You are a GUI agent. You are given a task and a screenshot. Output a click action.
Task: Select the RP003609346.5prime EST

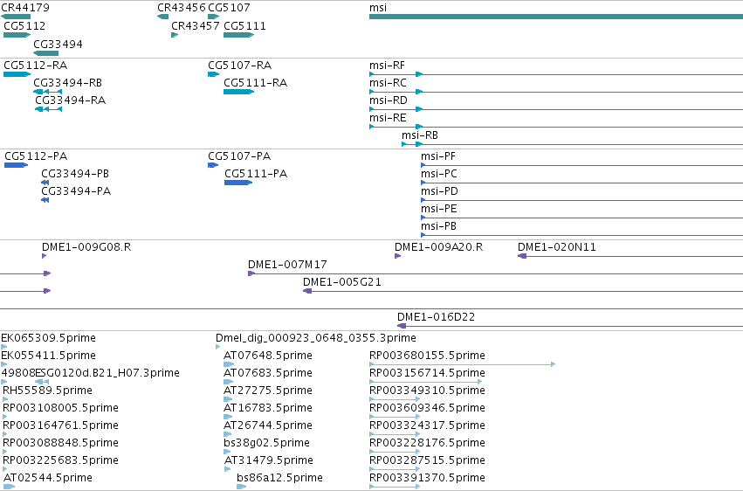tap(395, 417)
